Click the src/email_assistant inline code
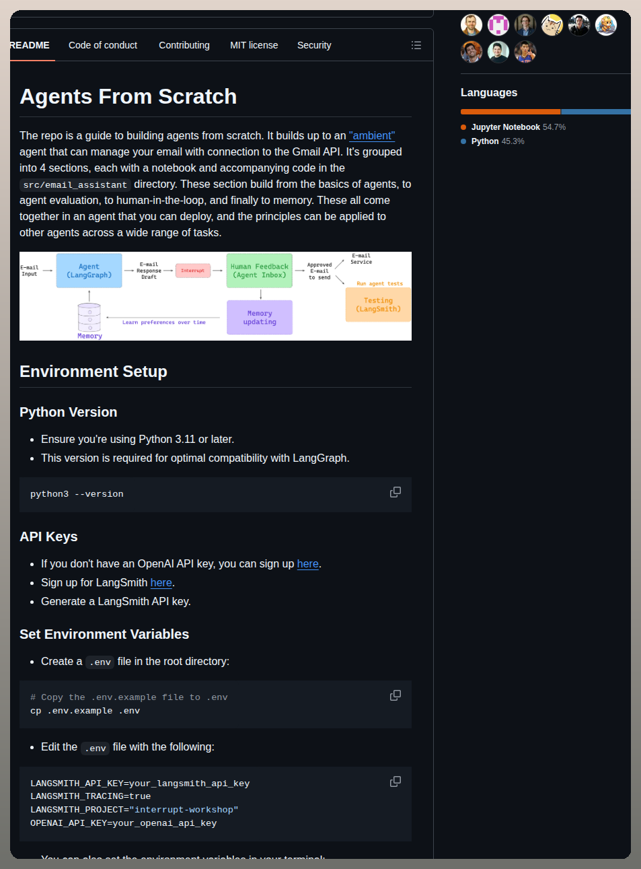Image resolution: width=641 pixels, height=869 pixels. point(75,184)
